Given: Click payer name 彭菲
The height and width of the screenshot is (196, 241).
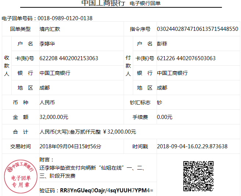Looking at the screenshot, I should [162, 44].
